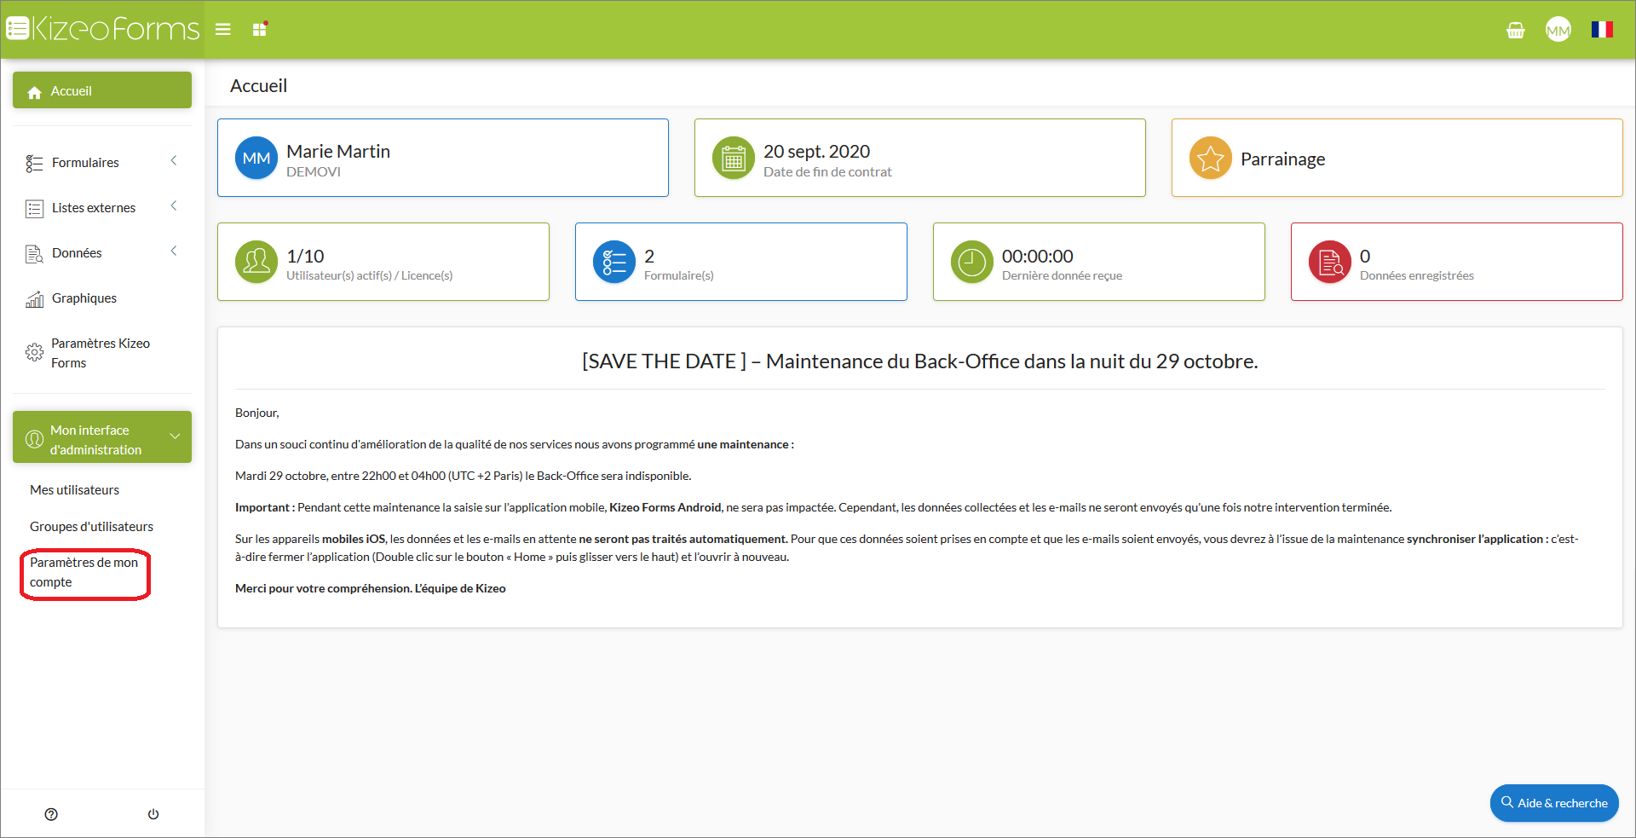Viewport: 1636px width, 838px height.
Task: Click the red saved data icon
Action: click(x=1330, y=262)
